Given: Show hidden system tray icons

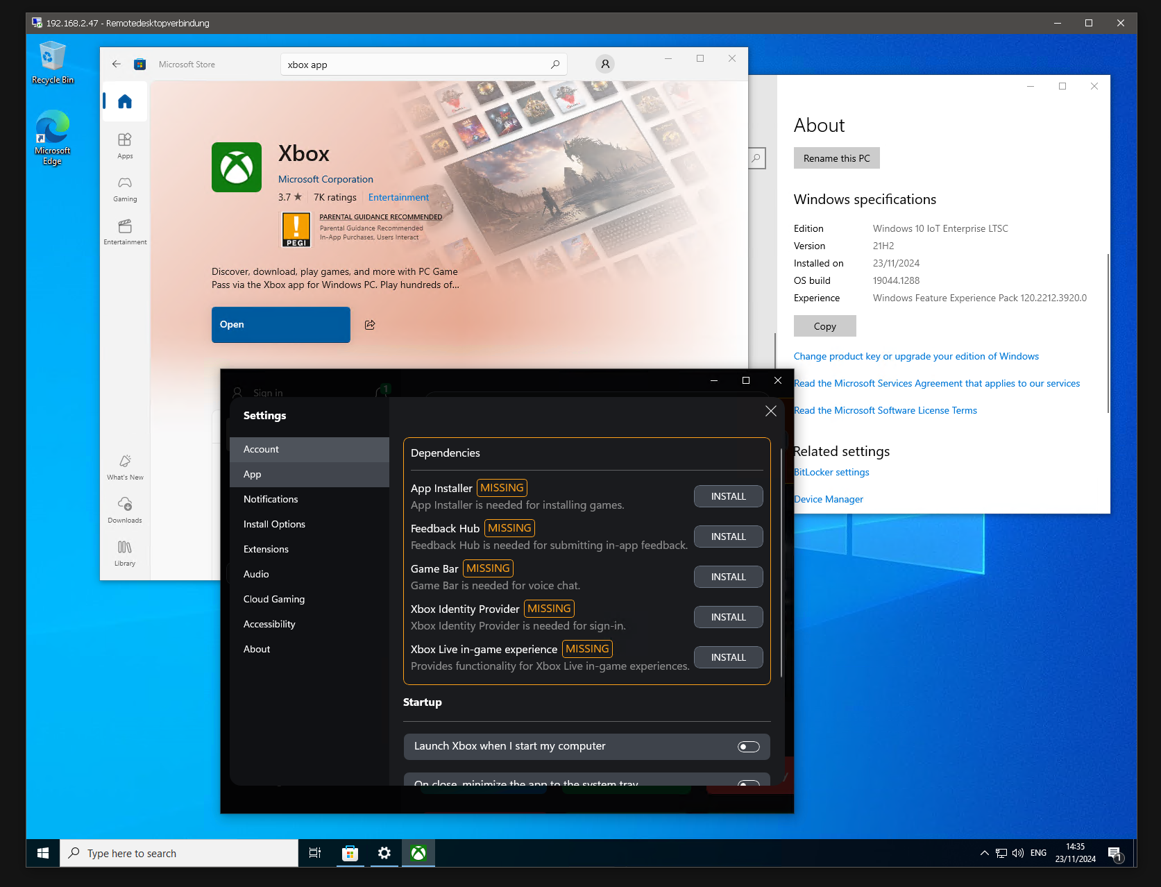Looking at the screenshot, I should point(984,853).
